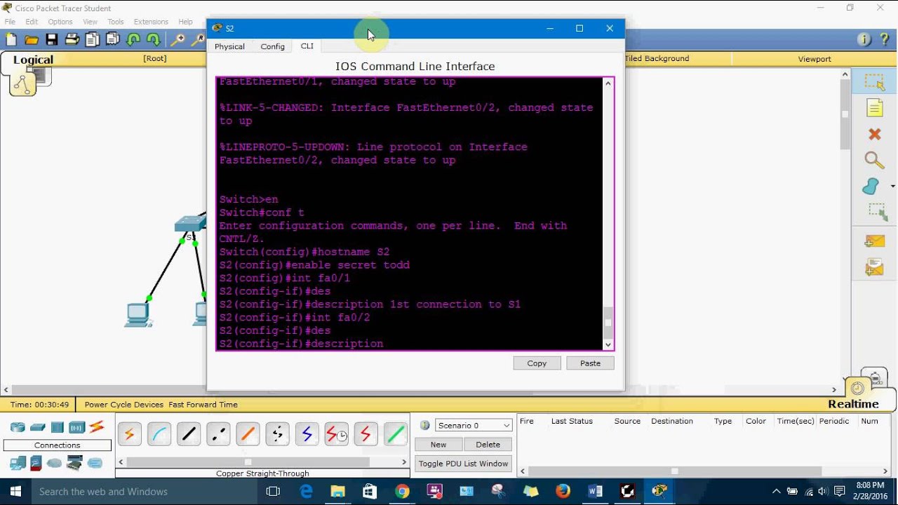
Task: Pick the Copper Cross-Over dashed cable
Action: 218,434
